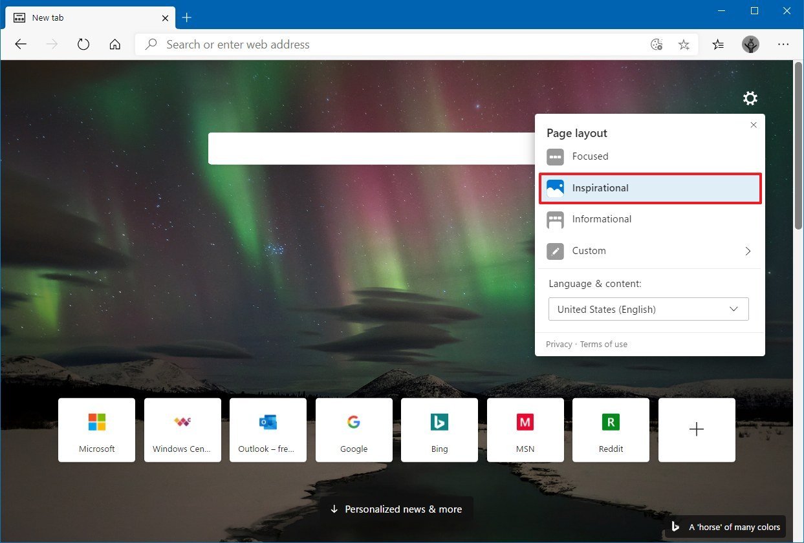
Task: Click the tracking prevention cookie icon
Action: point(657,45)
